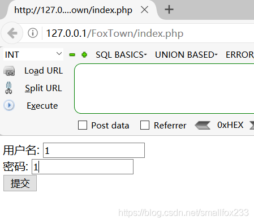Screen dimensions: 254x223
Task: Click the right arrow after 0xHEX
Action: 252,126
